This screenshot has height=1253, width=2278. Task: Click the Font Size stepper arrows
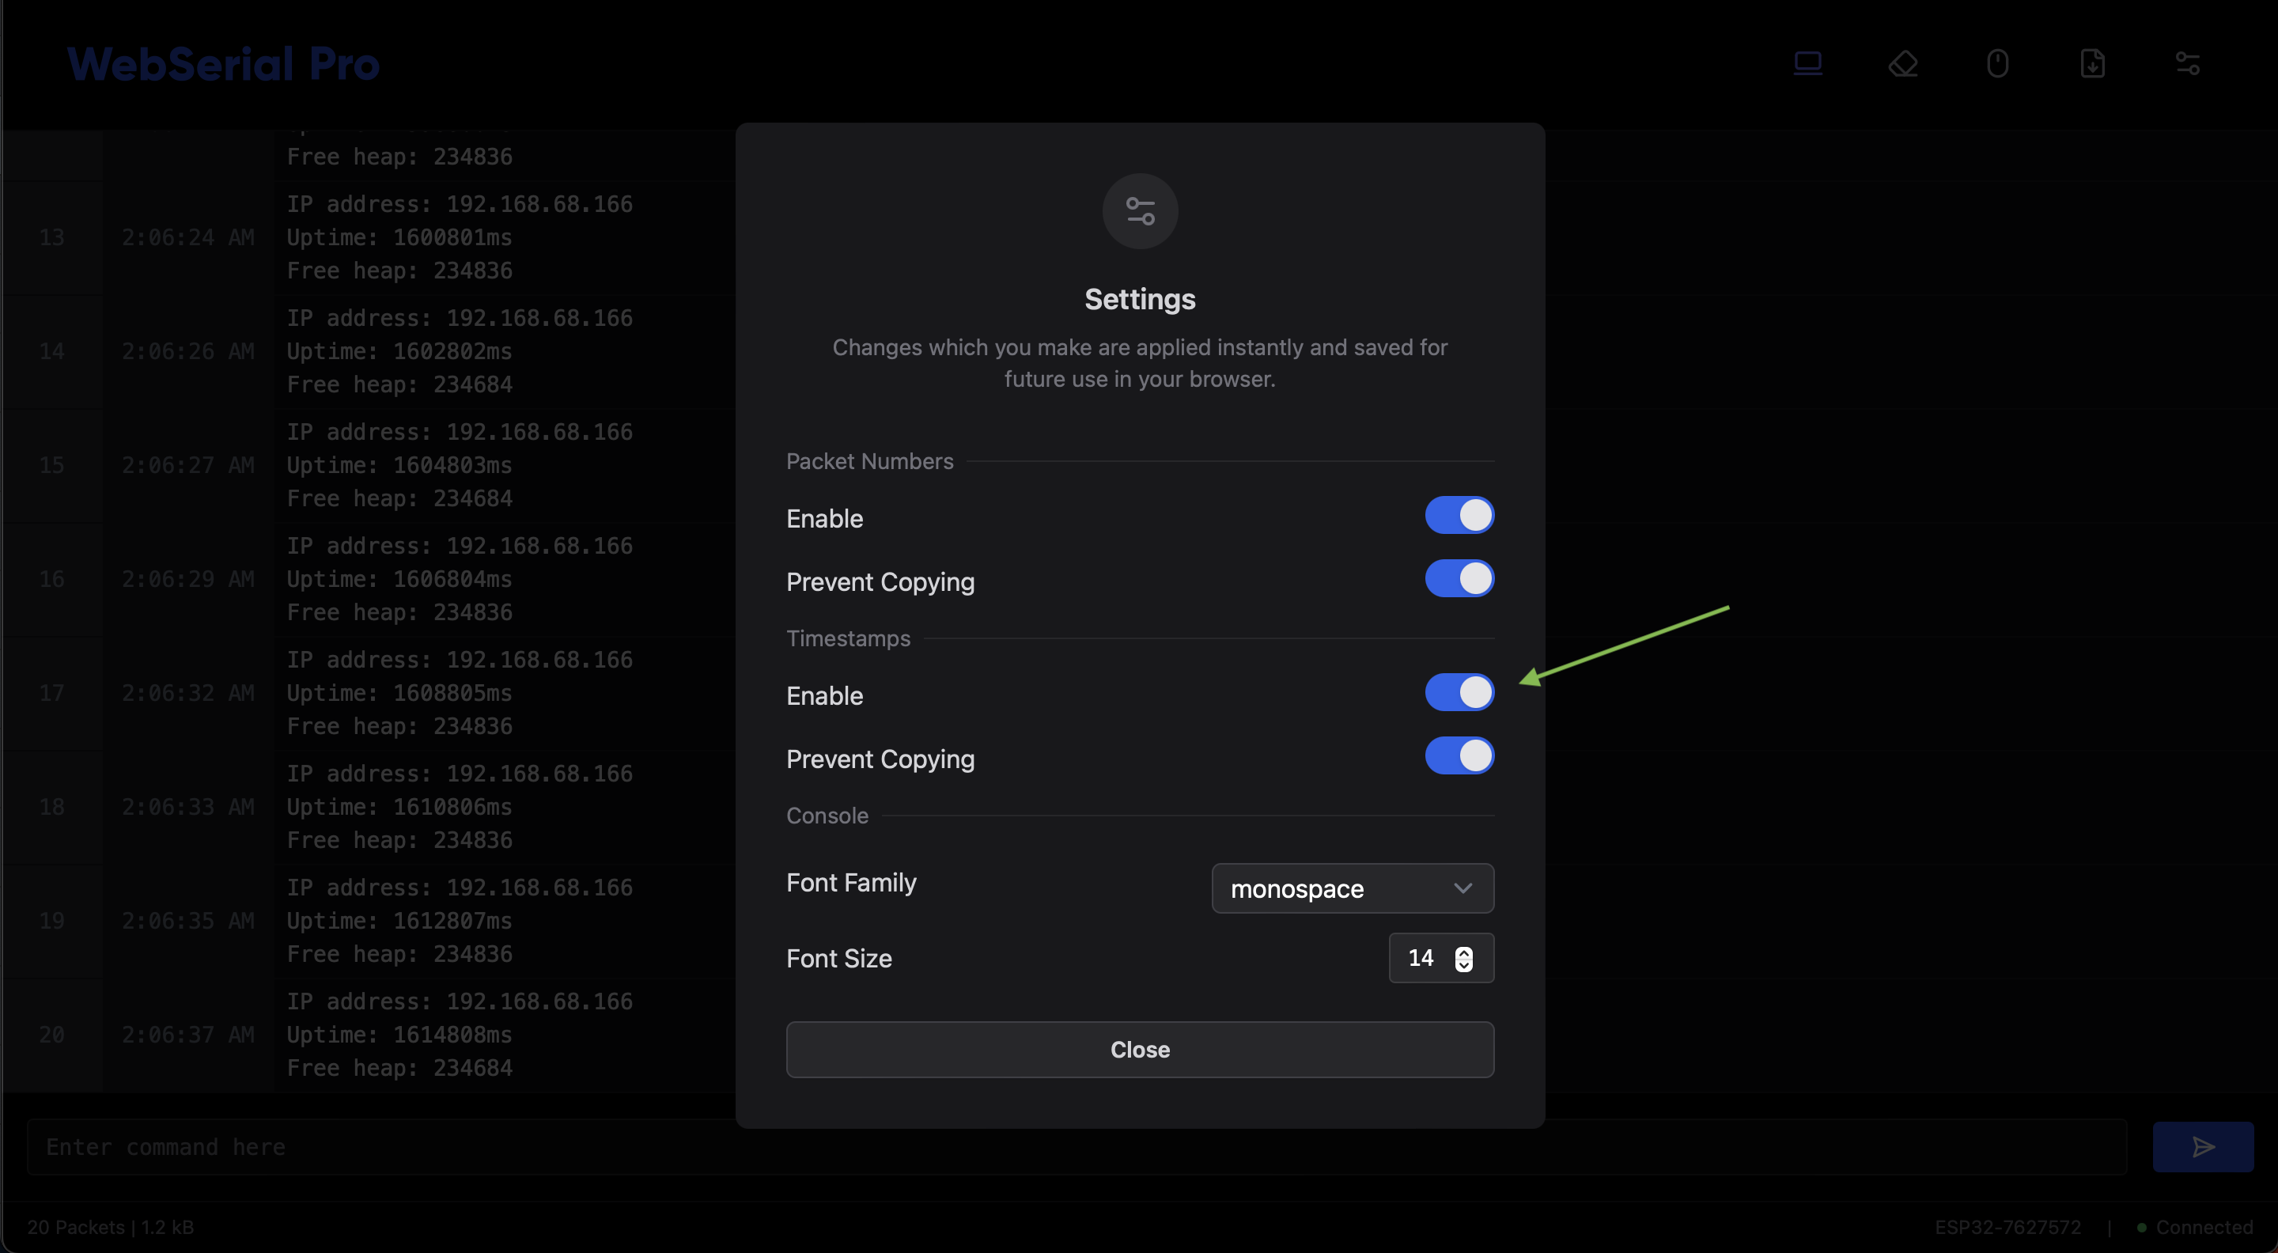click(1463, 958)
